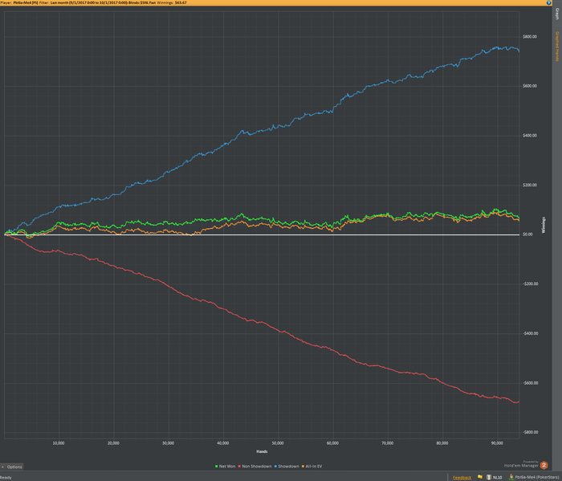Viewport: 562px width, 481px height.
Task: Click the 30,000 hands axis label
Action: point(169,443)
